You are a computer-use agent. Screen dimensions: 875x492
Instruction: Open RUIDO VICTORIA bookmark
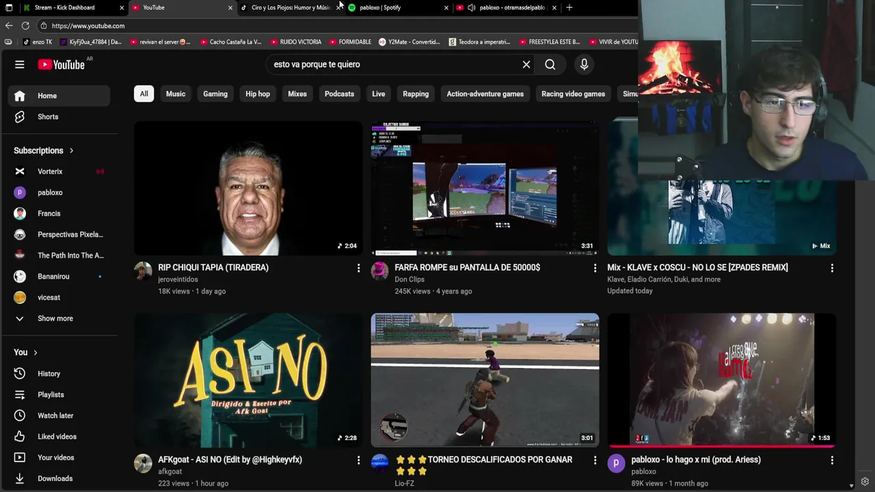pyautogui.click(x=295, y=42)
